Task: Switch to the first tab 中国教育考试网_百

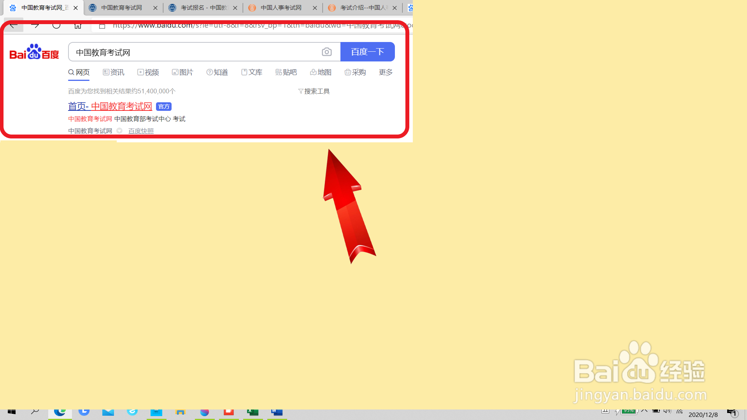Action: click(x=44, y=8)
